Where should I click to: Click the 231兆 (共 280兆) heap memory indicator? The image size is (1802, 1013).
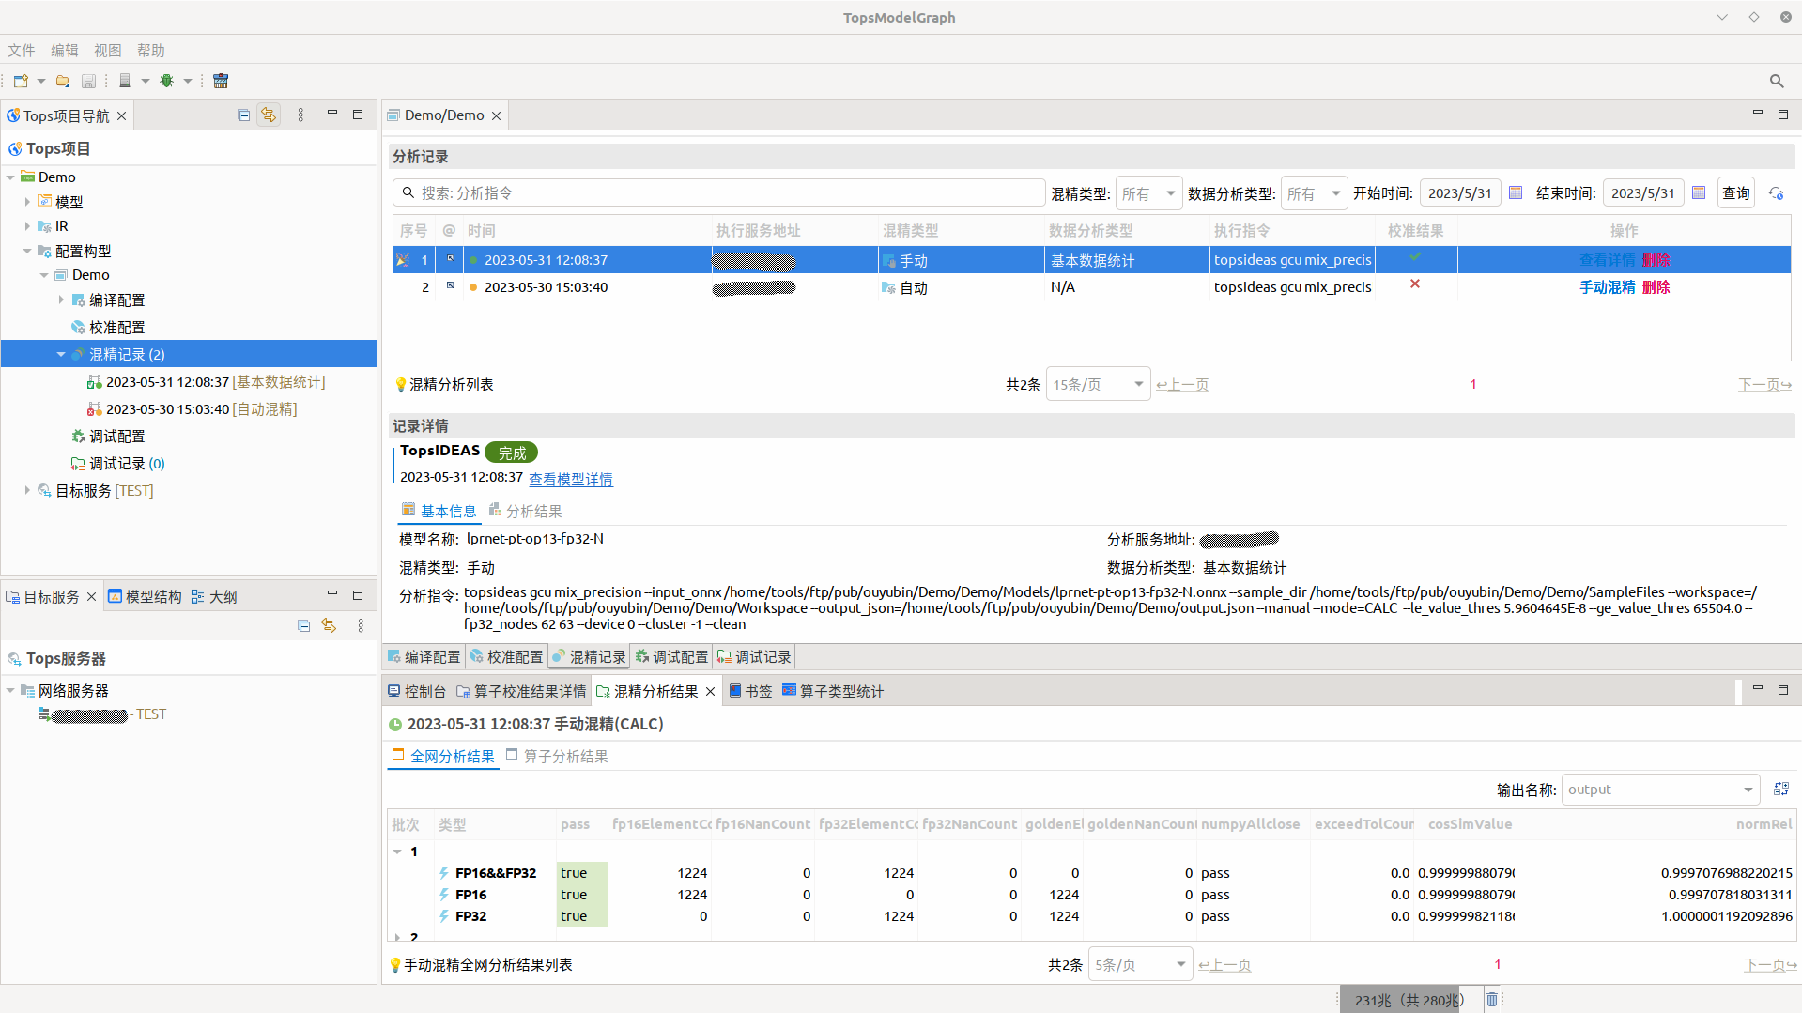[x=1409, y=1000]
